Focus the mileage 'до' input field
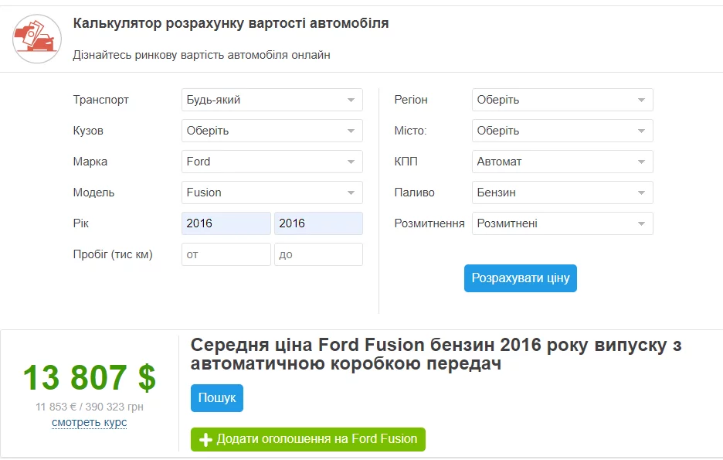Viewport: 723px width, 460px height. pyautogui.click(x=318, y=254)
